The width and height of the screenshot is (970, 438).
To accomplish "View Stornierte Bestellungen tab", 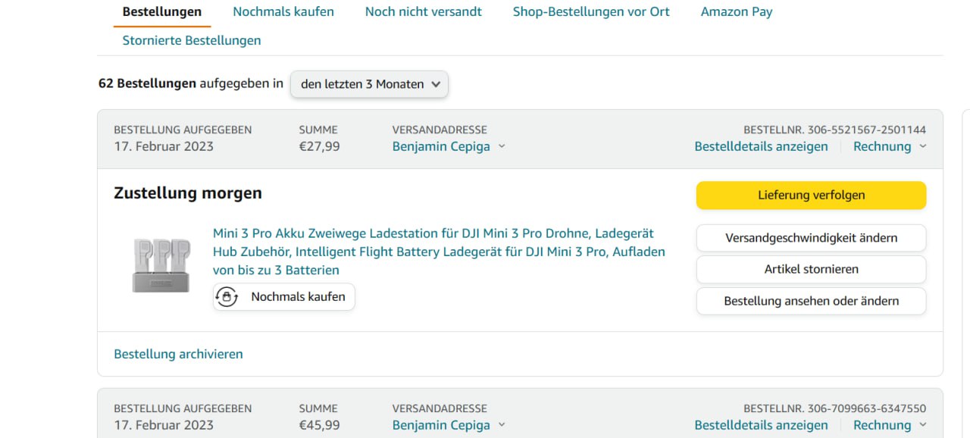I will point(192,40).
